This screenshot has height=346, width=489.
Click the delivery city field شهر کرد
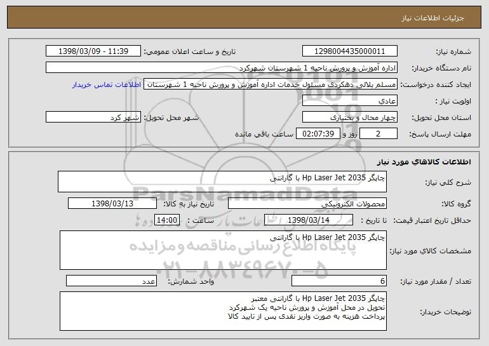click(x=93, y=117)
